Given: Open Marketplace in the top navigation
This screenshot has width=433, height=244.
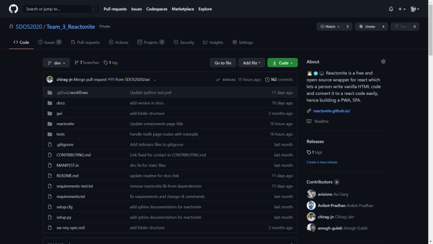Looking at the screenshot, I should (183, 9).
